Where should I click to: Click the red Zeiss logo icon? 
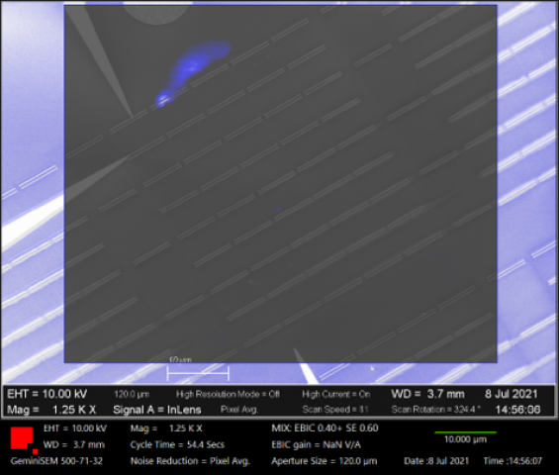[24, 440]
